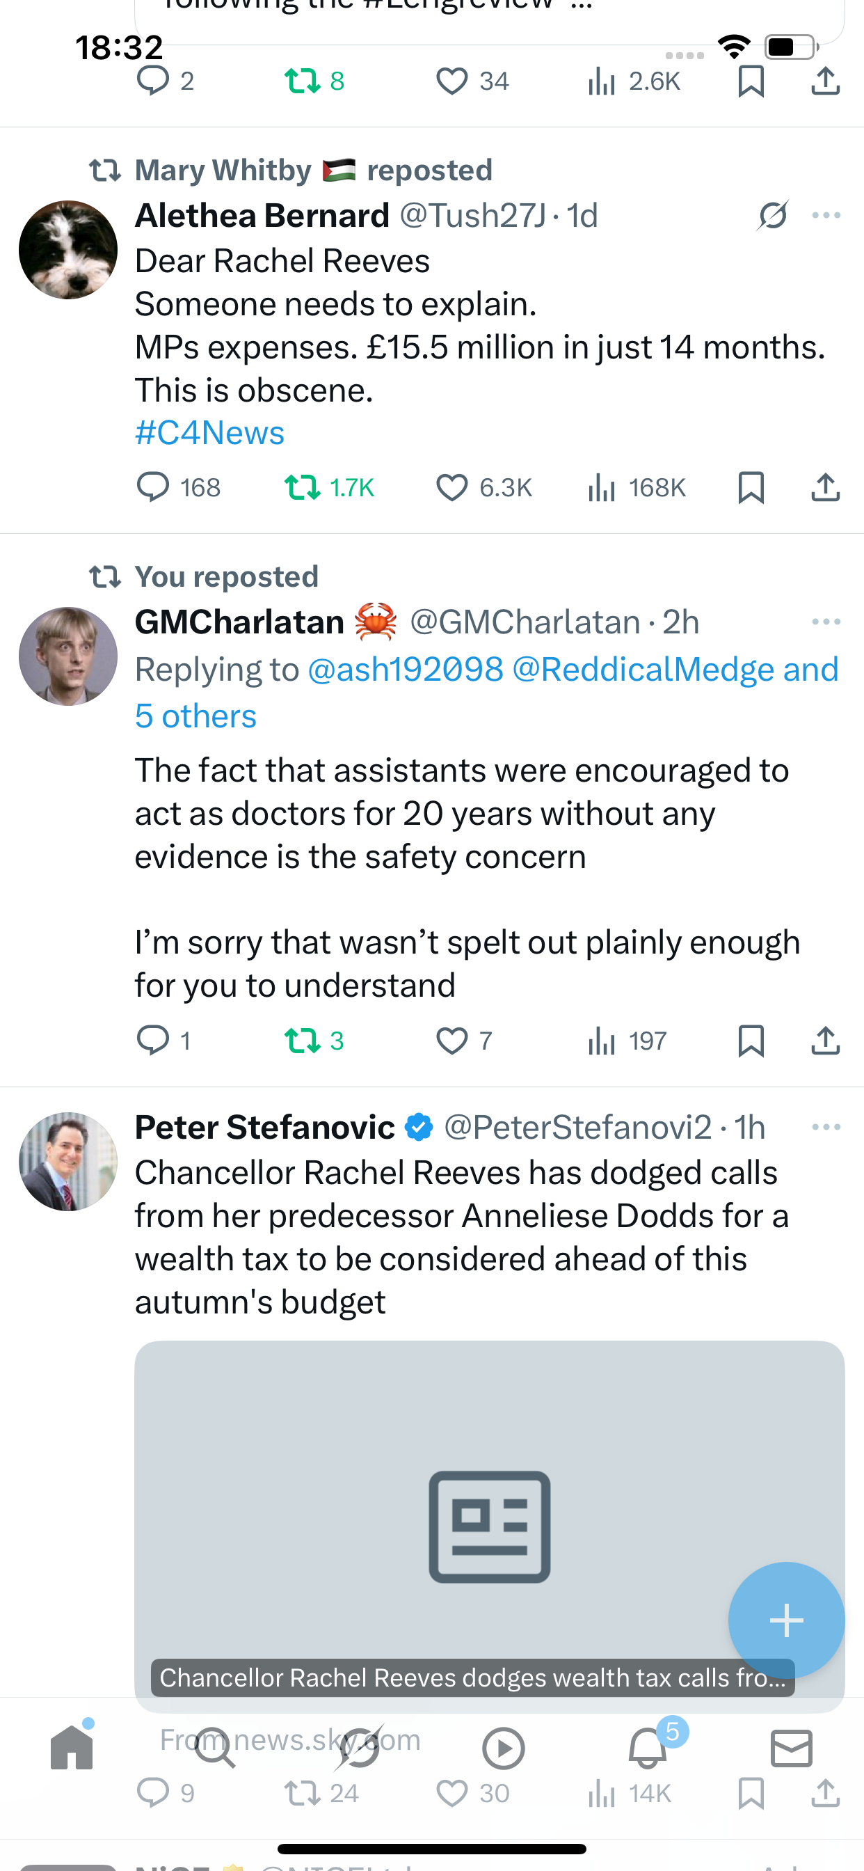Reply to Alethea Bernard's MPs expenses tweet
This screenshot has width=864, height=1871.
click(x=153, y=487)
